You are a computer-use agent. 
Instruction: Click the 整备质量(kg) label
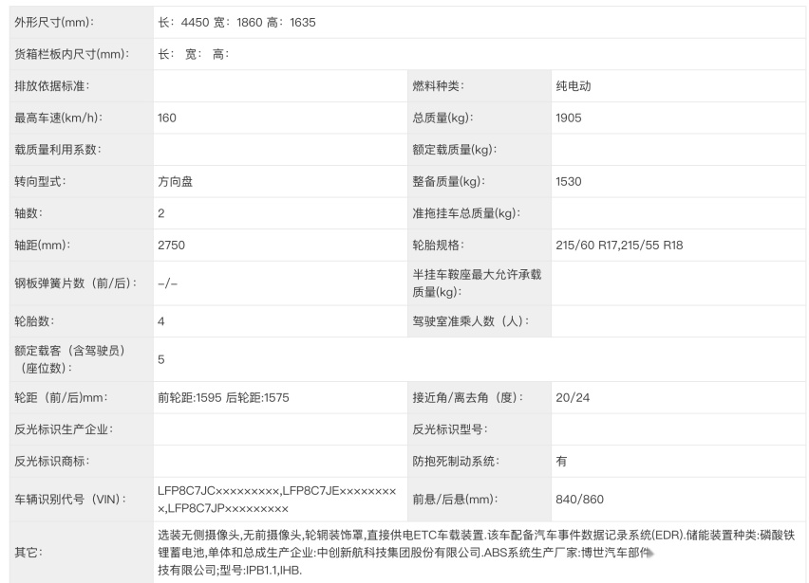[x=449, y=182]
